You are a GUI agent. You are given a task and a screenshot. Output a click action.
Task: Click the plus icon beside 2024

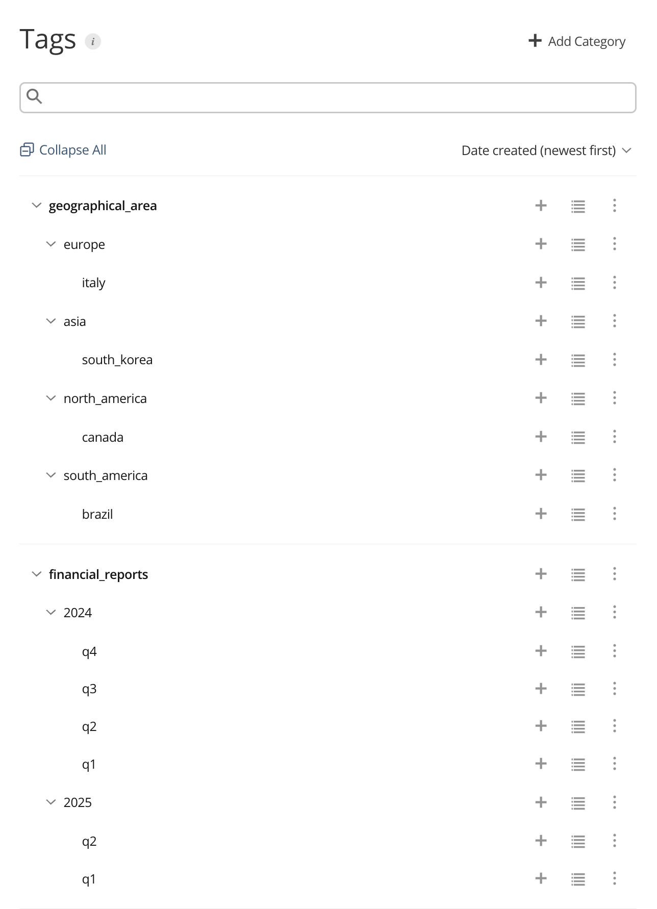tap(540, 613)
